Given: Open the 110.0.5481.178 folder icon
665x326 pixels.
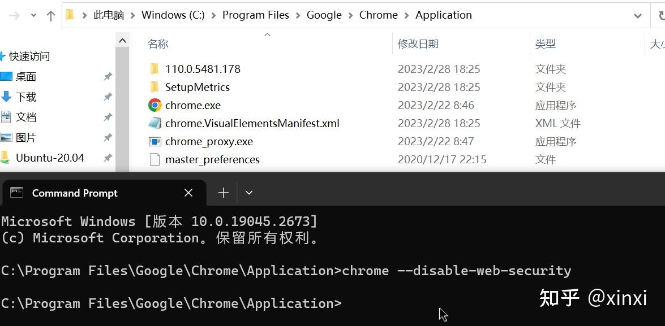Looking at the screenshot, I should pos(155,68).
